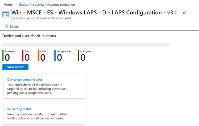Open the Device assignment status report
The width and height of the screenshot is (199, 126).
tap(25, 80)
